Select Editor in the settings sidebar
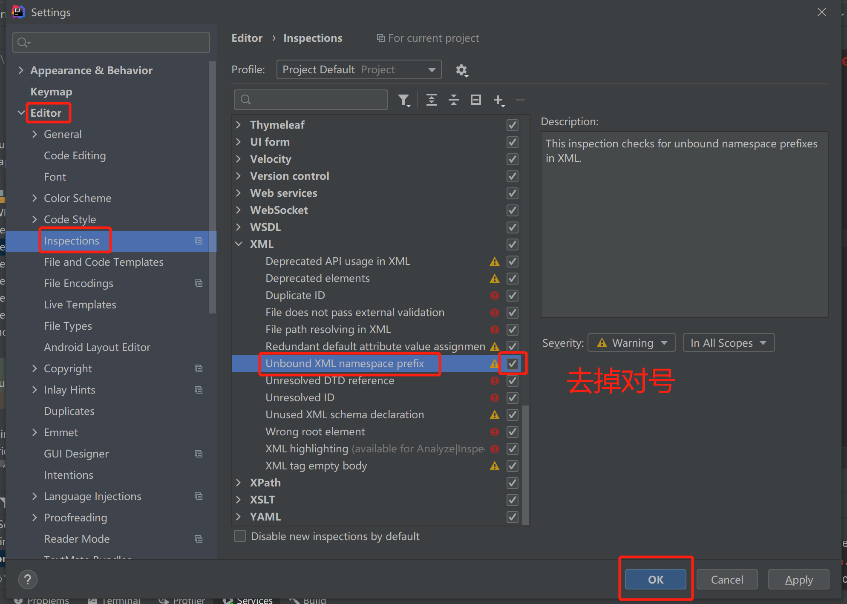 46,112
